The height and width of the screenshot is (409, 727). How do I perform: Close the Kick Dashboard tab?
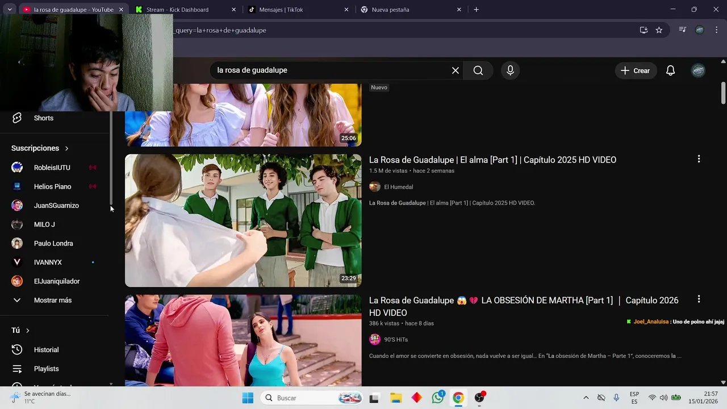click(233, 10)
